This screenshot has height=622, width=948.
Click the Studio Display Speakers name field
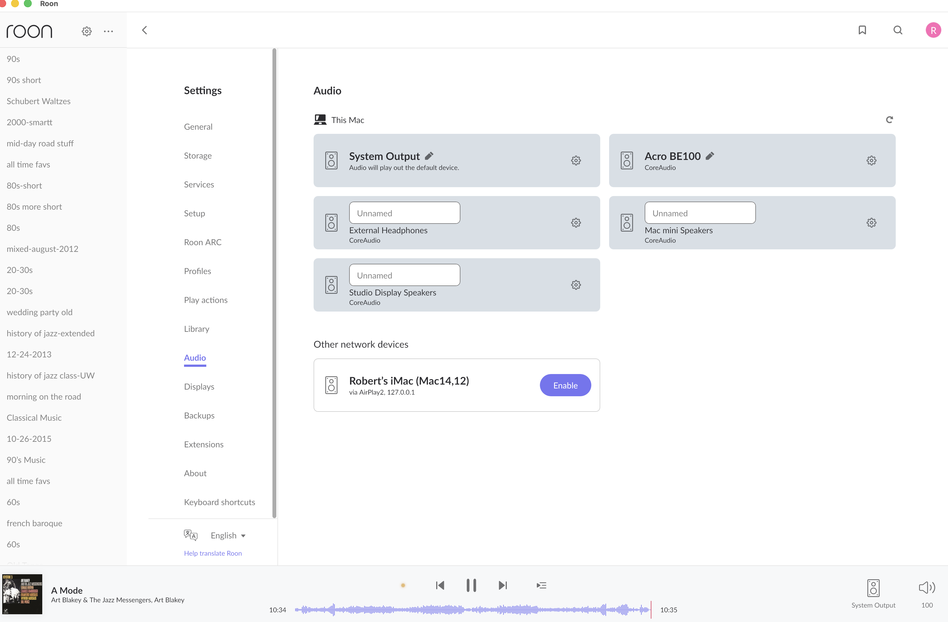404,275
